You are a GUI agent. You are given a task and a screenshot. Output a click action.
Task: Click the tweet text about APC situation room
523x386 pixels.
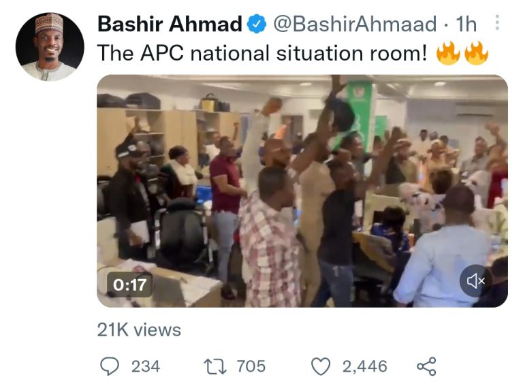point(262,54)
